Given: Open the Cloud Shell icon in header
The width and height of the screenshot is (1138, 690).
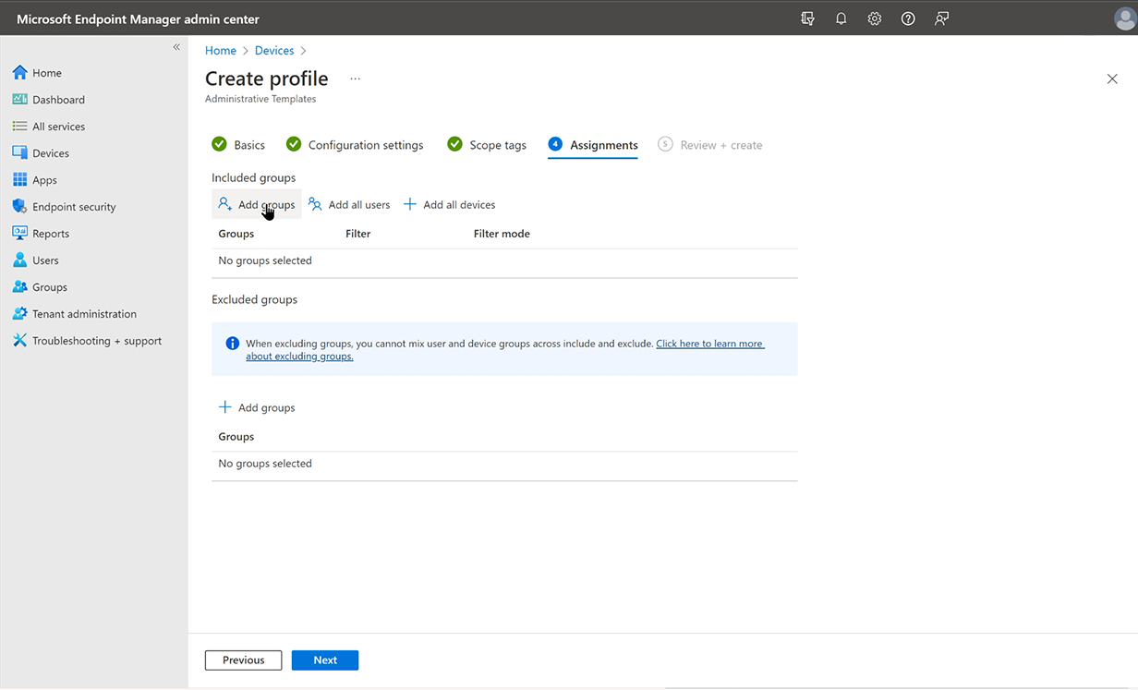Looking at the screenshot, I should pyautogui.click(x=808, y=18).
